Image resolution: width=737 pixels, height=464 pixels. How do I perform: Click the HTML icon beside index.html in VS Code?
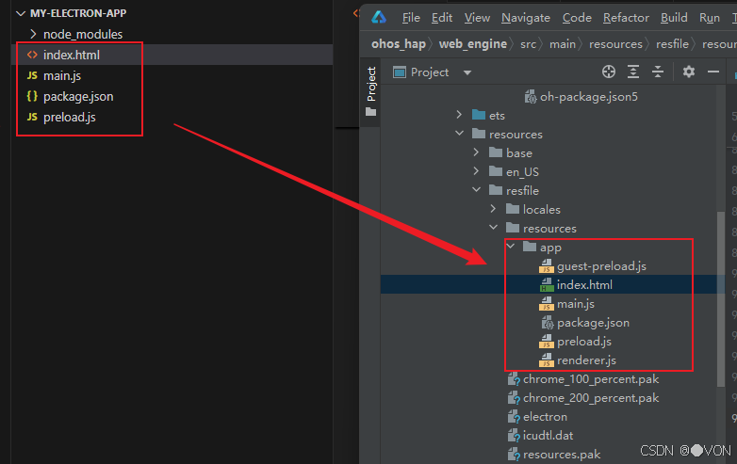click(32, 55)
